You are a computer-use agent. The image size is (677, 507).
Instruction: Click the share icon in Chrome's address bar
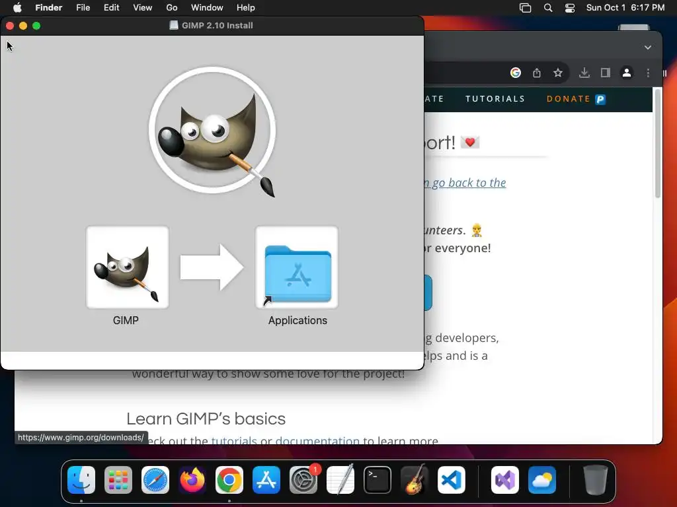pyautogui.click(x=537, y=73)
